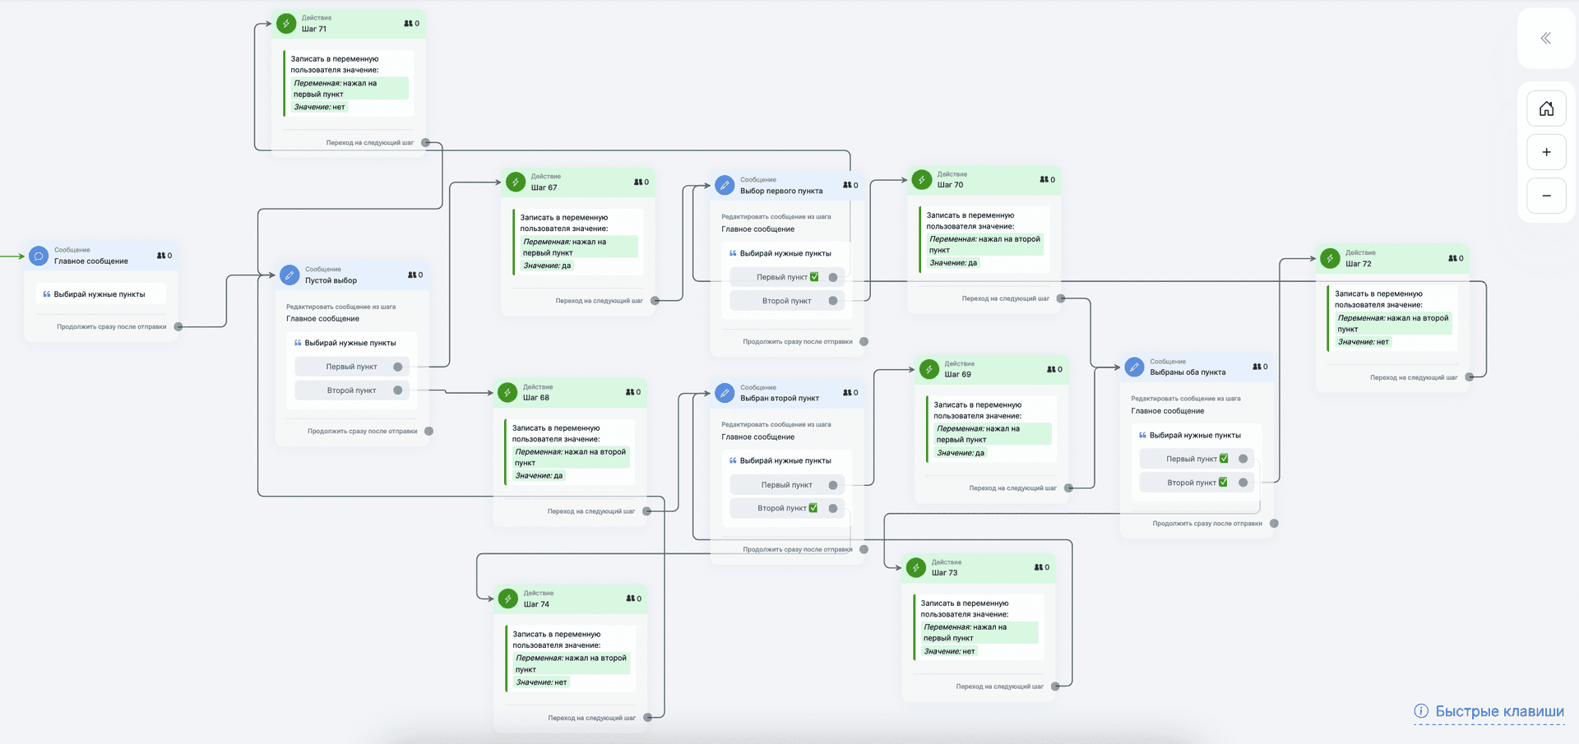
Task: Click the Выбраны оба пункта edit icon
Action: pyautogui.click(x=1134, y=367)
